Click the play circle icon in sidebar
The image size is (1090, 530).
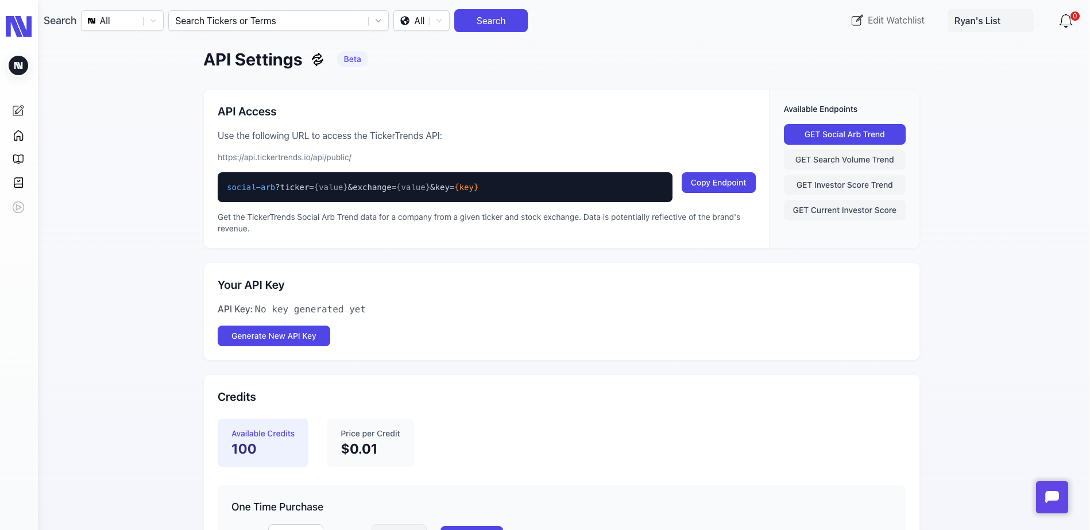(18, 207)
